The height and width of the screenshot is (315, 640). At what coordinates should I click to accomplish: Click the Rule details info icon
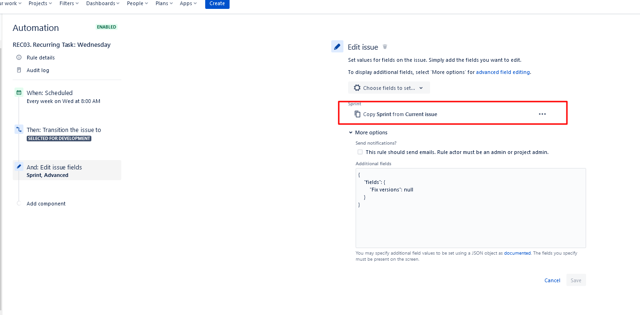coord(19,58)
